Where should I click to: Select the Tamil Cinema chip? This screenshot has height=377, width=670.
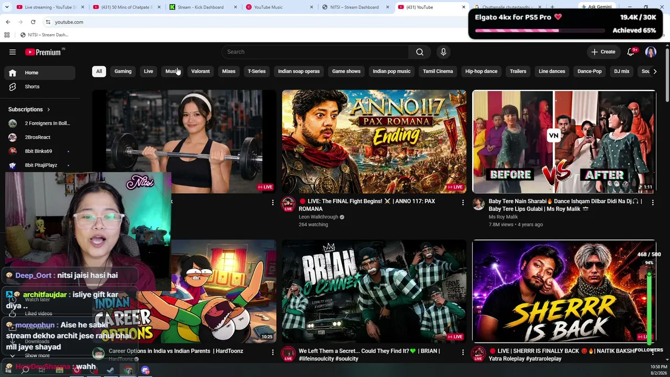point(438,71)
